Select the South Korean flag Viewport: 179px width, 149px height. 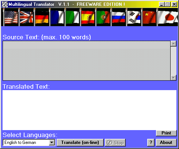134,17
